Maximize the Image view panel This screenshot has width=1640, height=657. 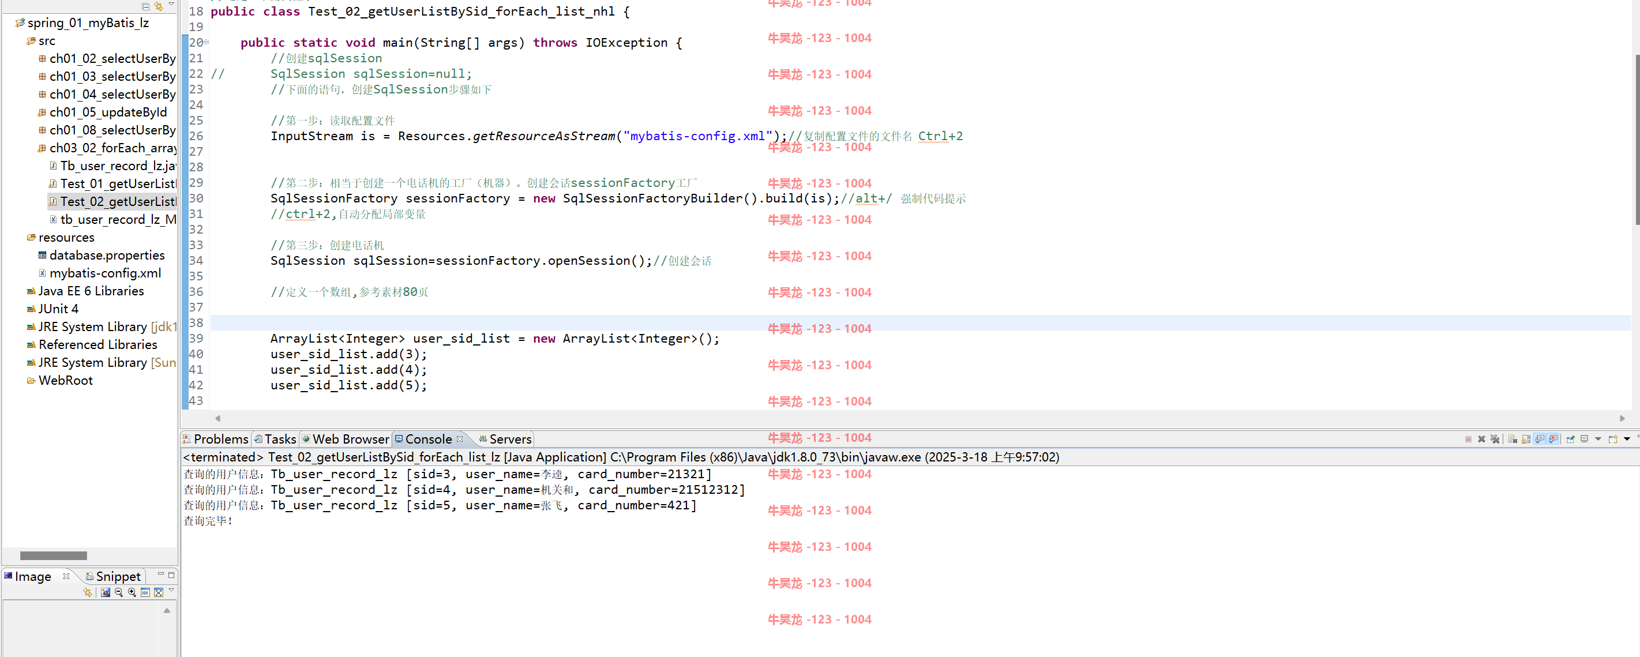point(171,575)
